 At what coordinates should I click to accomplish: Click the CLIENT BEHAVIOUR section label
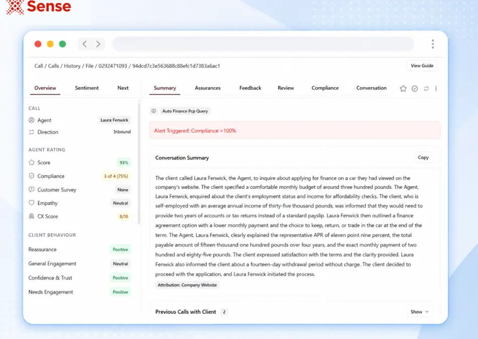point(52,235)
